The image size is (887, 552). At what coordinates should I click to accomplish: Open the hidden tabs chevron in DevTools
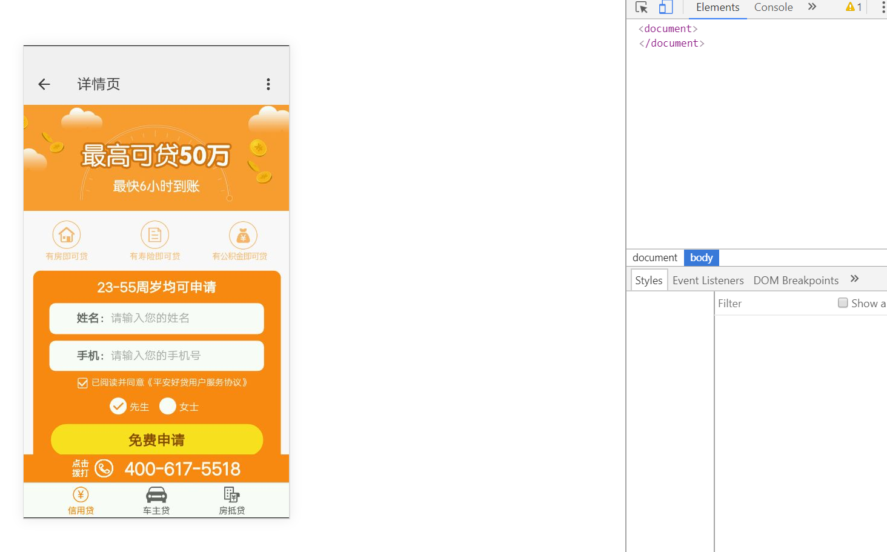pos(812,7)
